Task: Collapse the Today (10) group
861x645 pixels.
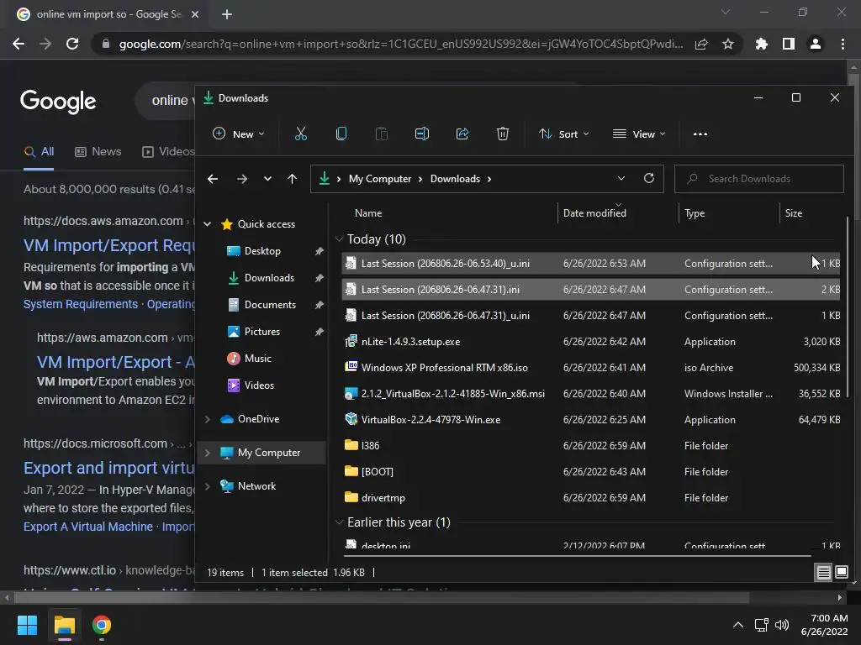Action: pos(340,239)
